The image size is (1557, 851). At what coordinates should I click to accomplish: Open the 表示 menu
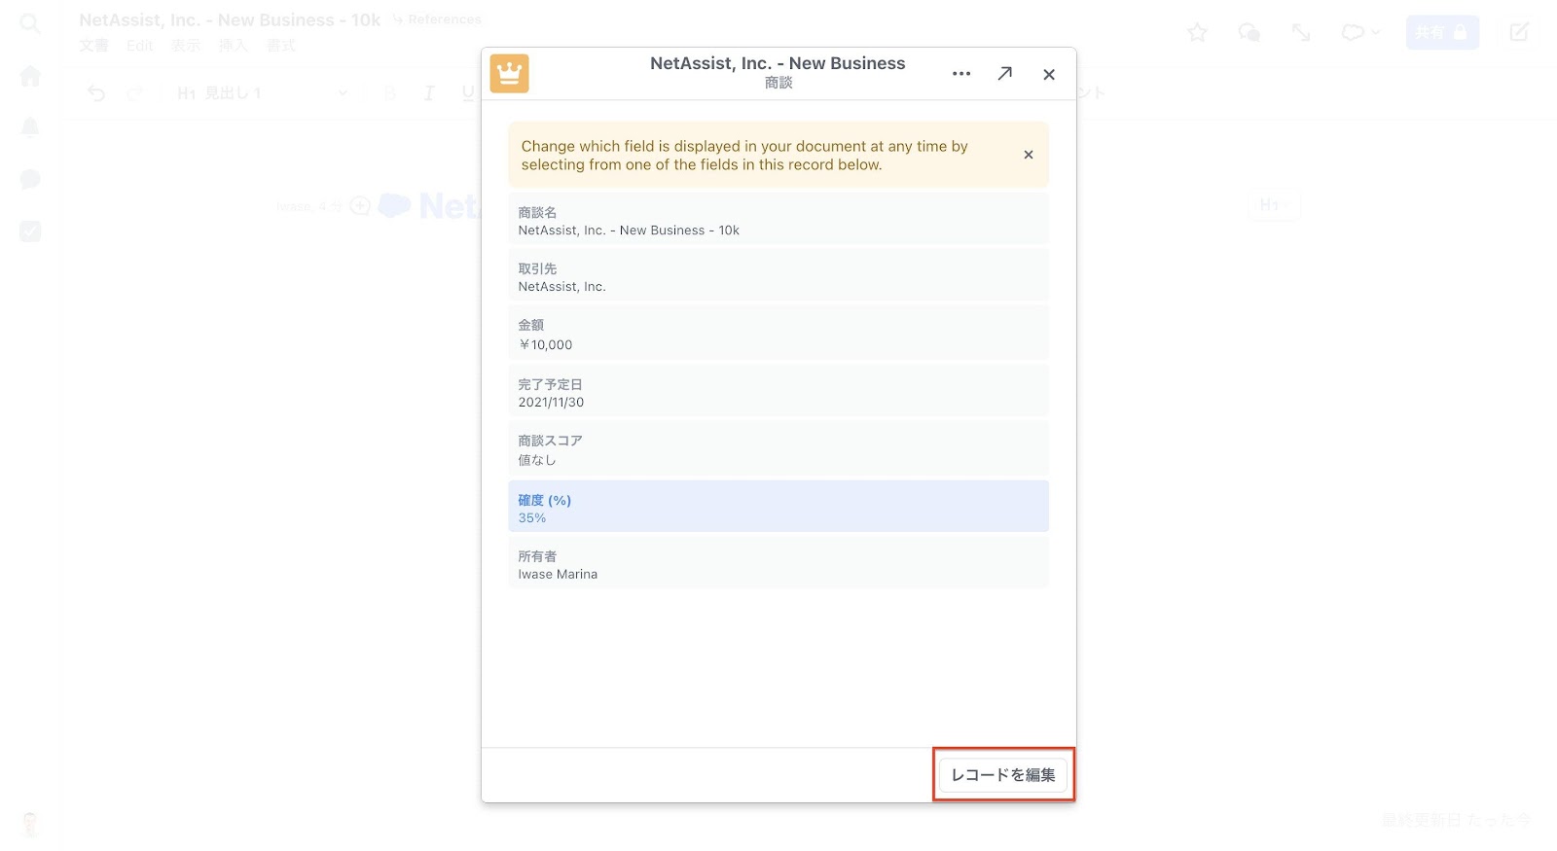click(186, 46)
